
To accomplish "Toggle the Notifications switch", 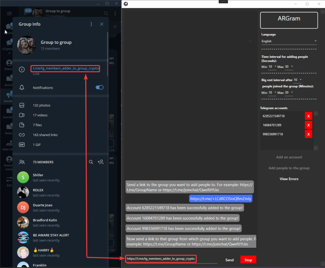I will [100, 88].
